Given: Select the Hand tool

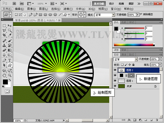Looking at the screenshot, I should click(x=4, y=75).
